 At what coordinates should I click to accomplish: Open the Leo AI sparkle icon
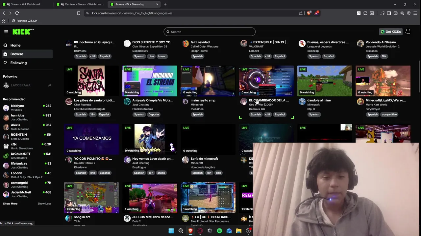coord(402,13)
